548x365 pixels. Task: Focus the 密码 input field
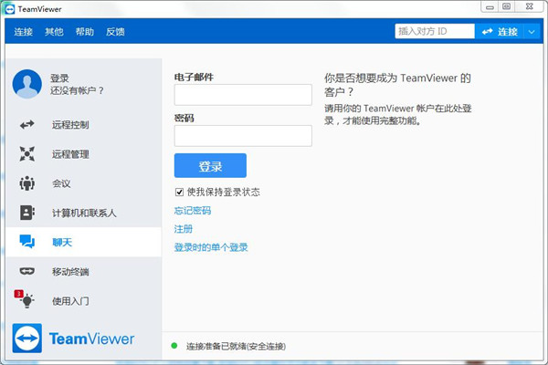pos(243,136)
